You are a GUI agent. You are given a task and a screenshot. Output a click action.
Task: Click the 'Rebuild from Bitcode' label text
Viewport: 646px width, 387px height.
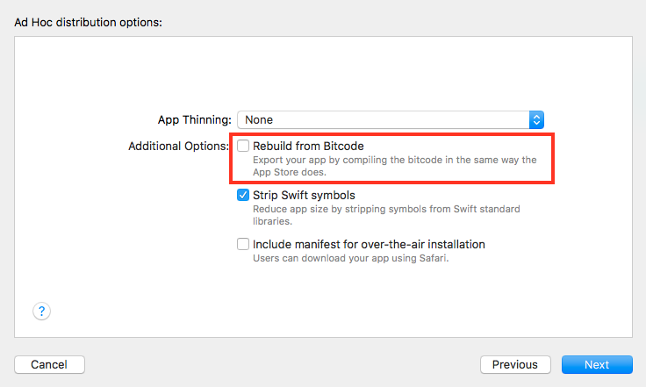(x=308, y=146)
